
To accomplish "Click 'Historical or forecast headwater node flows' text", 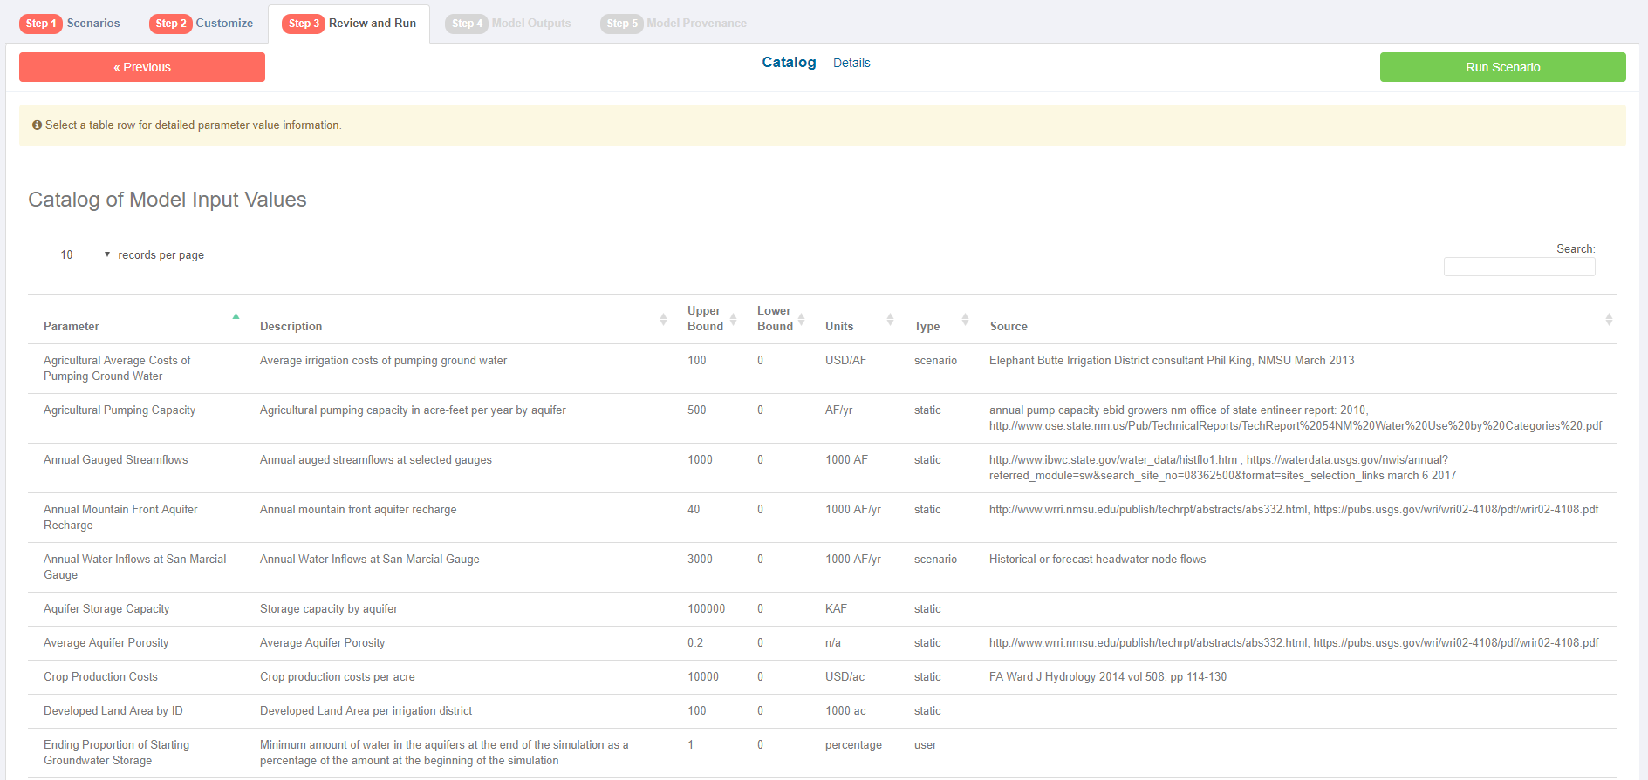I will coord(1098,560).
